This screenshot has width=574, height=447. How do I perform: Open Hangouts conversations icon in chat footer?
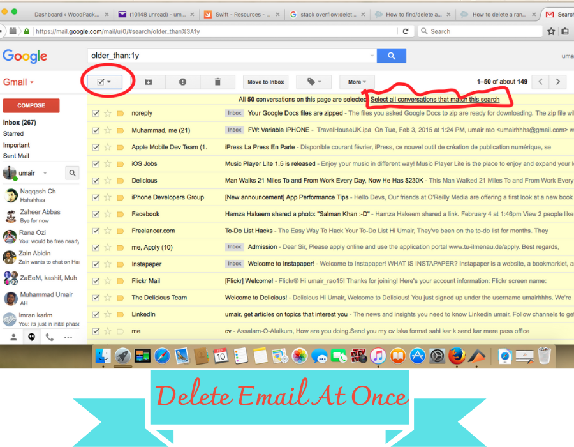coord(31,337)
